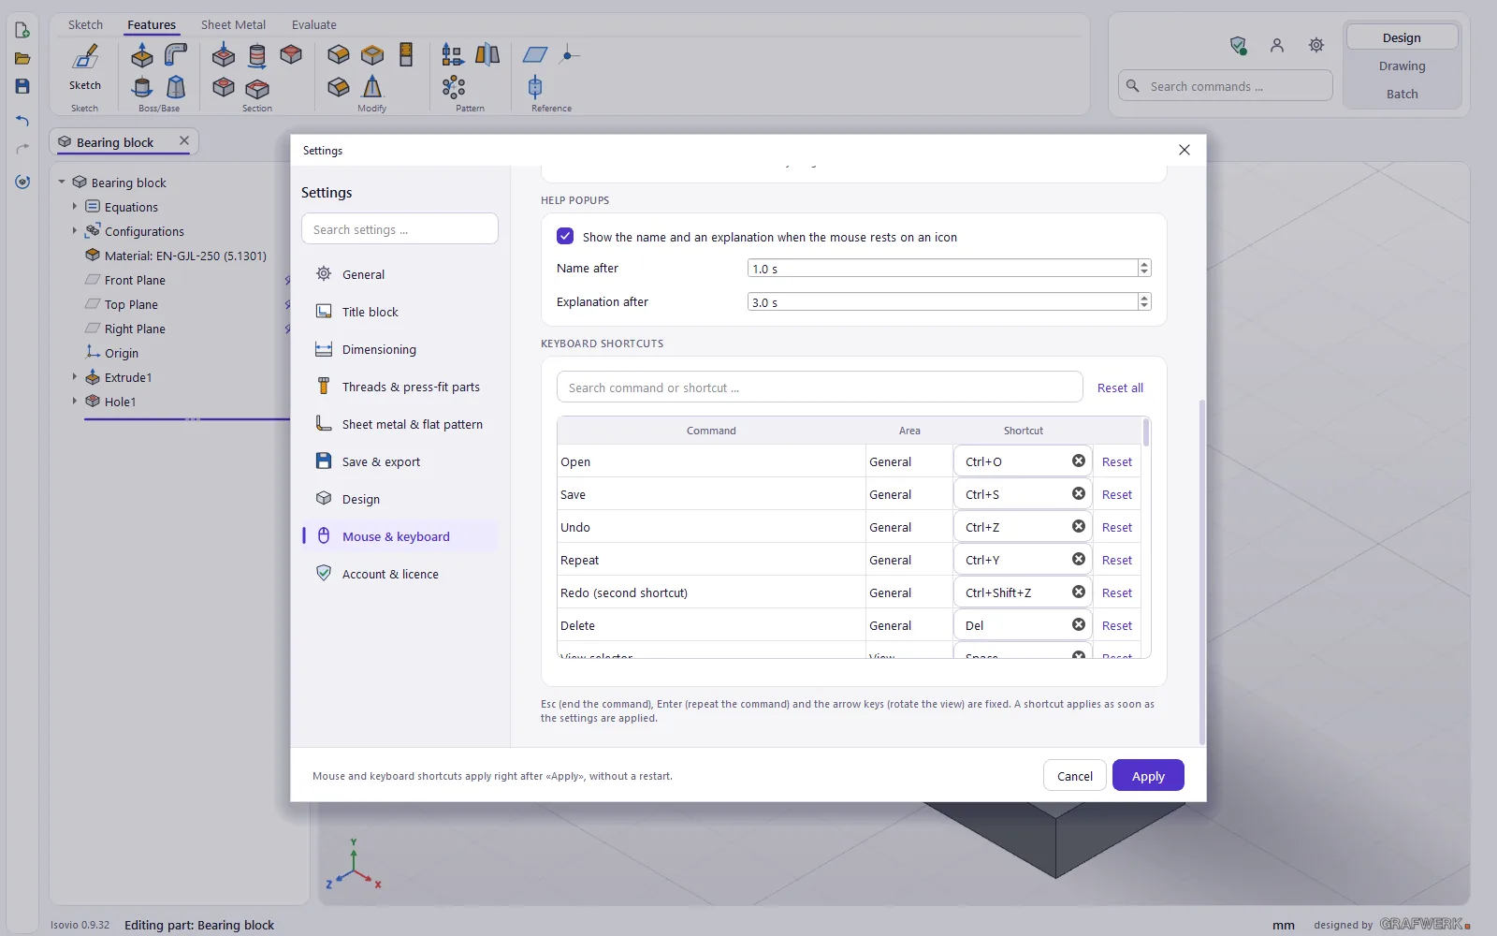Click the shortcuts table scrollbar

pos(1146,432)
